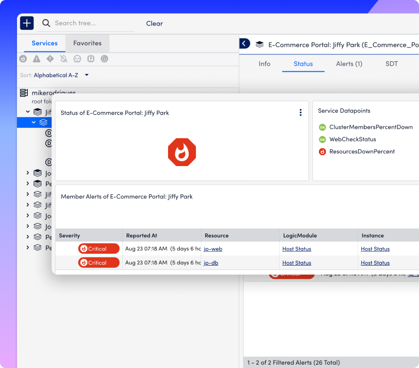Viewport: 419px width, 368px height.
Task: Click the muted bell filter icon
Action: point(64,59)
